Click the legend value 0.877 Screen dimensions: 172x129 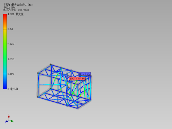[11, 74]
